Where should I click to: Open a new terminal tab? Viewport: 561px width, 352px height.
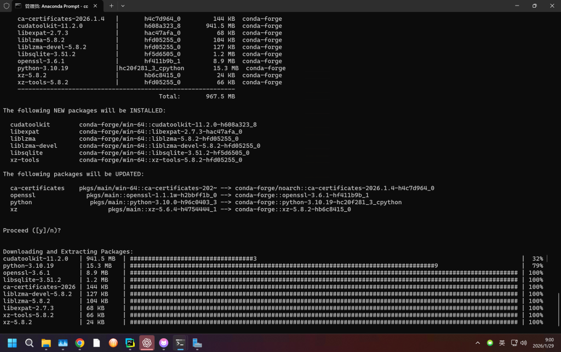pos(111,5)
